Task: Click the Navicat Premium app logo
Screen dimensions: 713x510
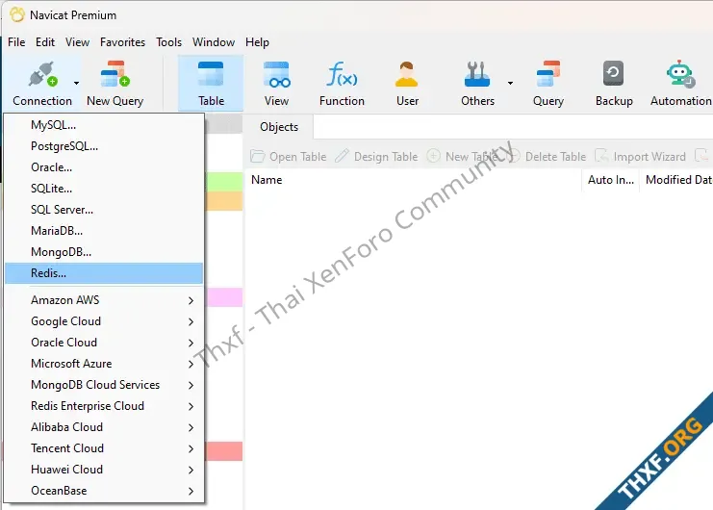Action: tap(17, 14)
